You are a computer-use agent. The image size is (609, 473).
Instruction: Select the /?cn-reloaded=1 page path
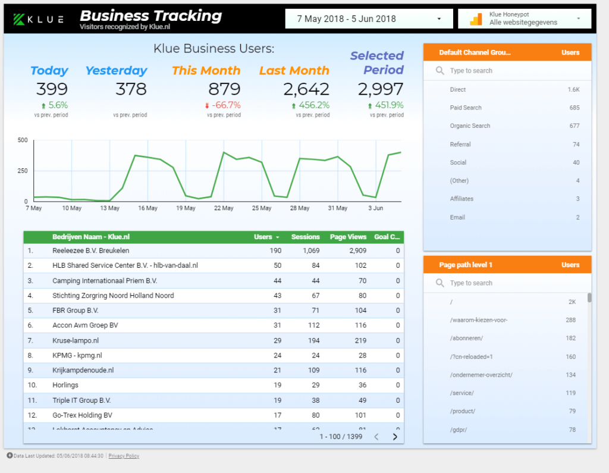506,356
